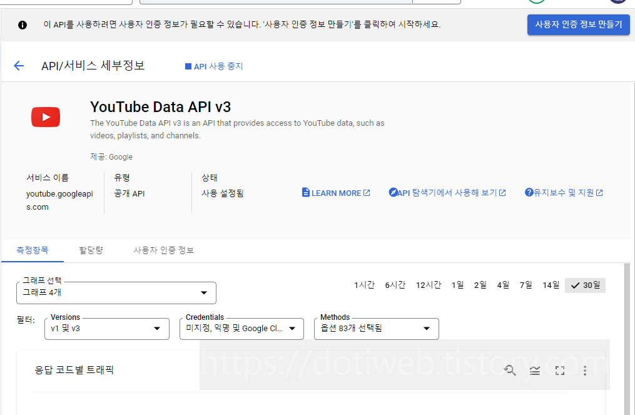Click the compass icon for API 탐색기
Viewport: 635px width, 415px height.
(393, 192)
